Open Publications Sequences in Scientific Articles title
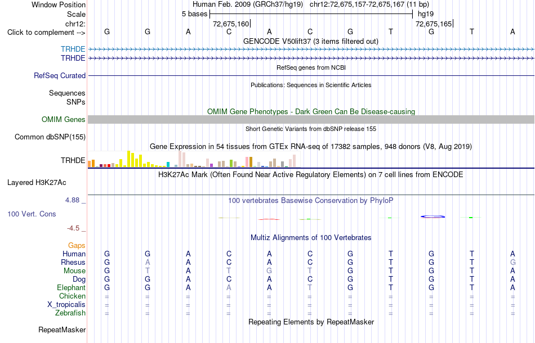The height and width of the screenshot is (343, 535). coord(311,85)
